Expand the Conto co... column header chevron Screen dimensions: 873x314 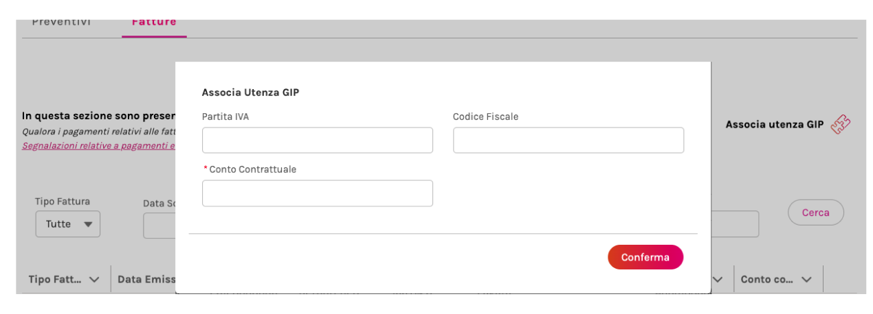coord(807,280)
